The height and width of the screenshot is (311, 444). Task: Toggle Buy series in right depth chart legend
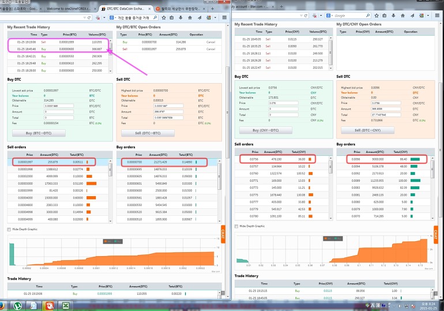pyautogui.click(x=338, y=238)
